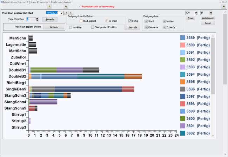Advance to next date with > arrow
This screenshot has width=228, height=157.
coord(71,13)
